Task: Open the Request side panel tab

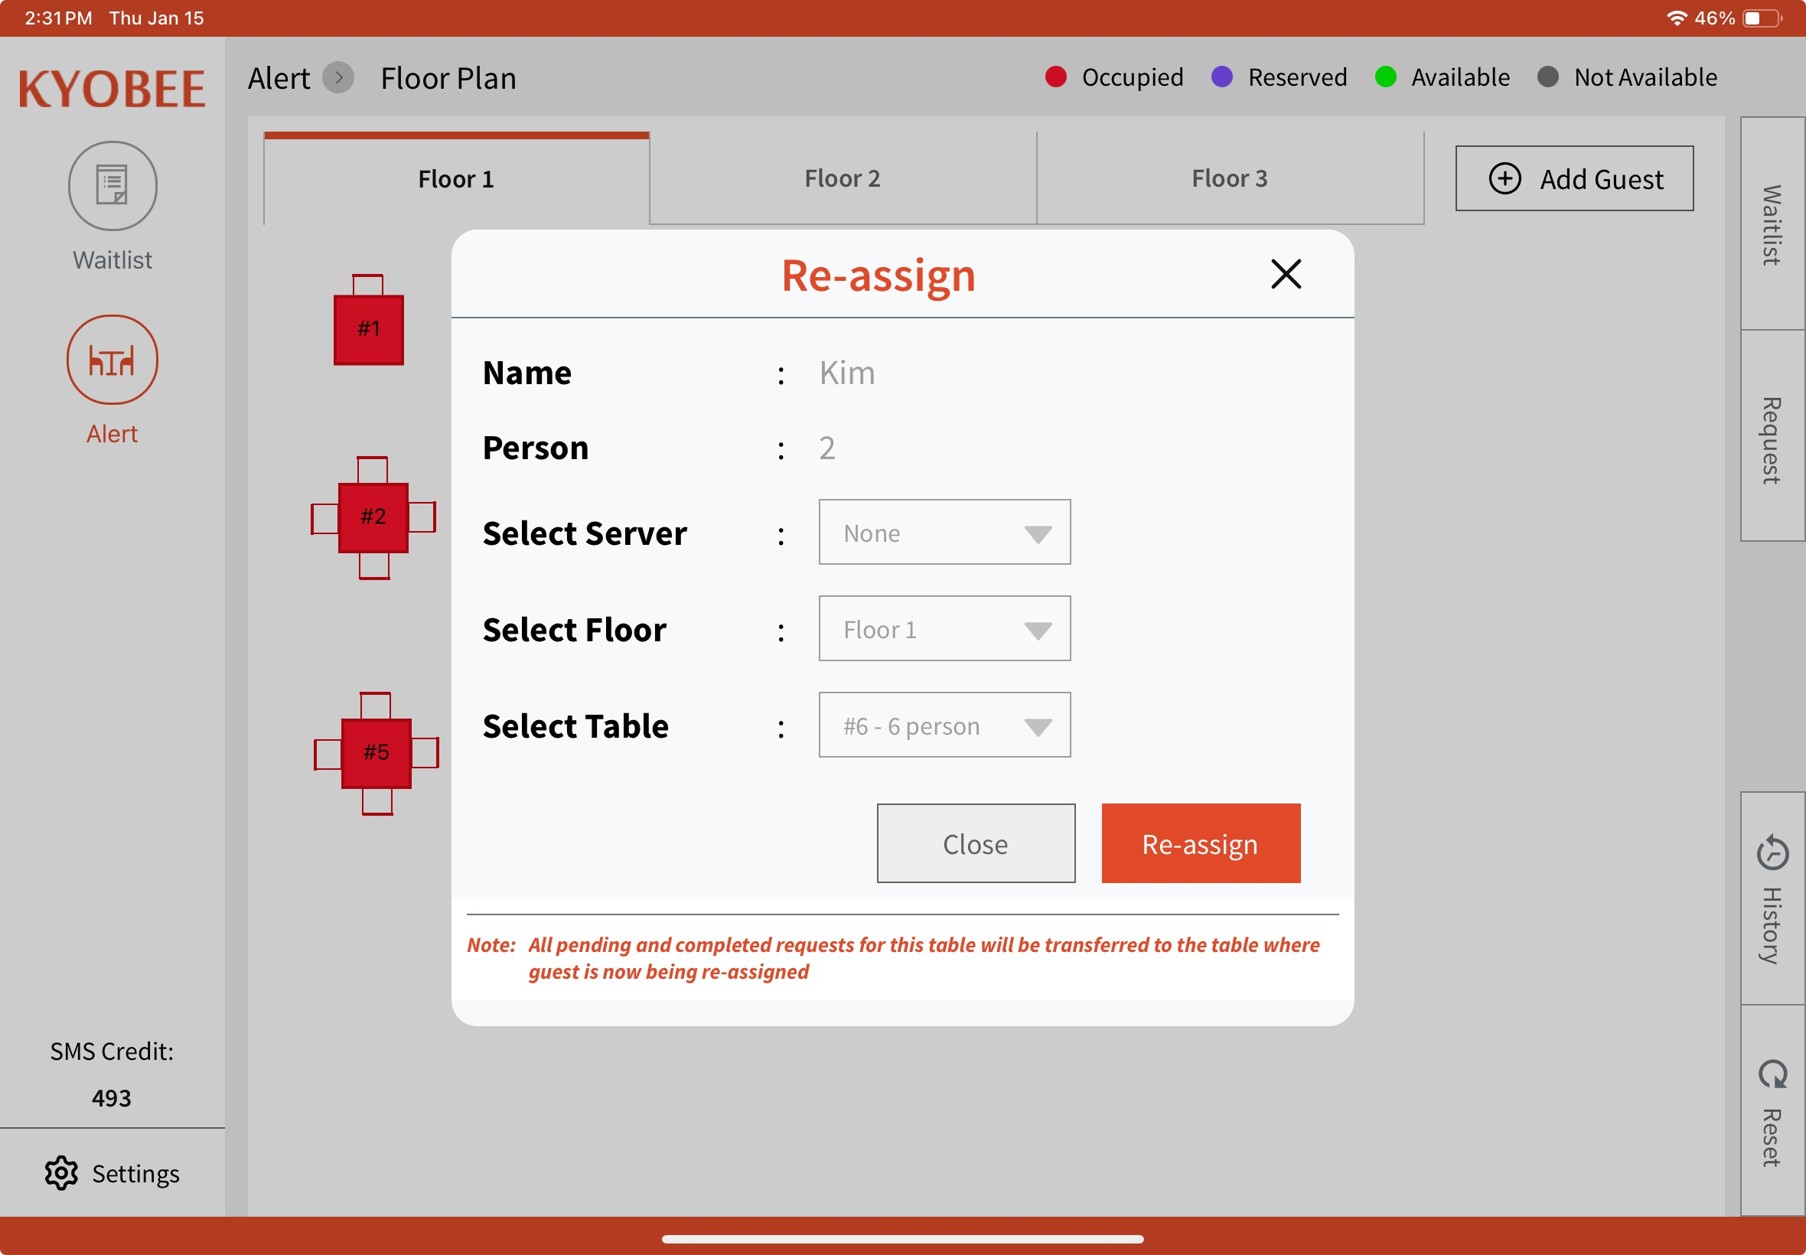Action: pos(1772,437)
